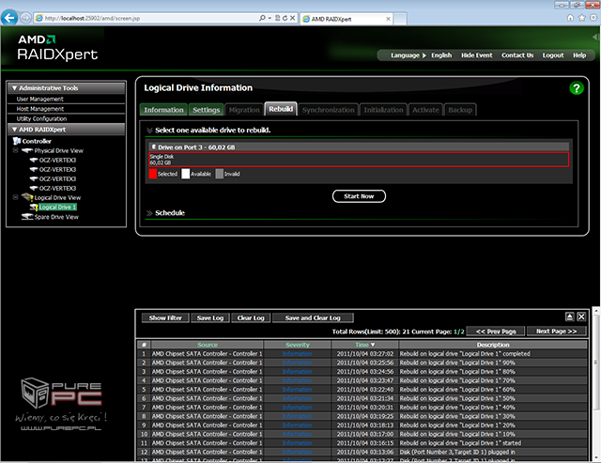Open the Backup tab

(x=460, y=110)
